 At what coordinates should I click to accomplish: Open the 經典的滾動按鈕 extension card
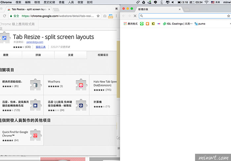[22, 85]
